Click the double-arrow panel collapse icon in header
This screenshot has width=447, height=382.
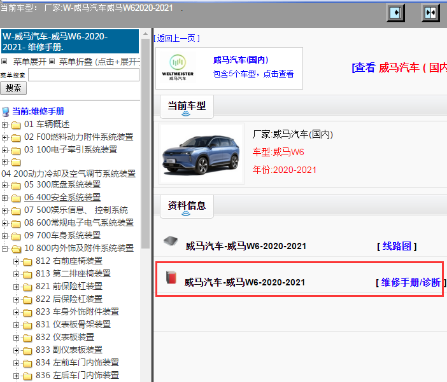coord(430,13)
